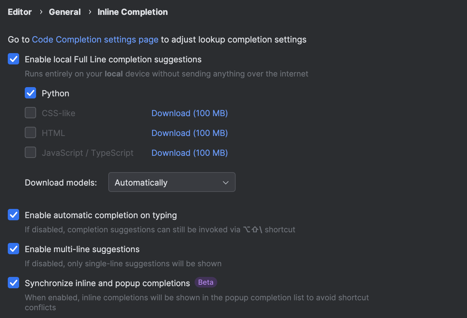Open the General settings breadcrumb

[x=65, y=12]
